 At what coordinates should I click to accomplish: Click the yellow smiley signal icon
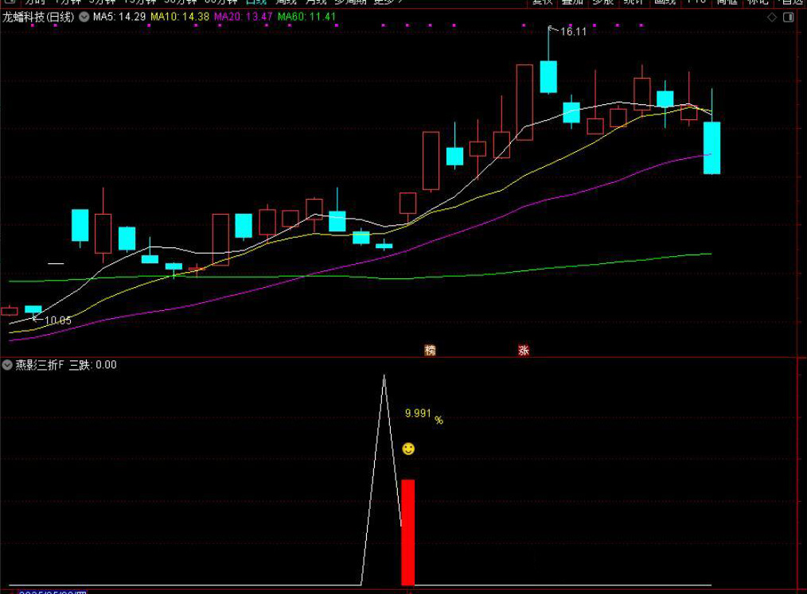(408, 449)
